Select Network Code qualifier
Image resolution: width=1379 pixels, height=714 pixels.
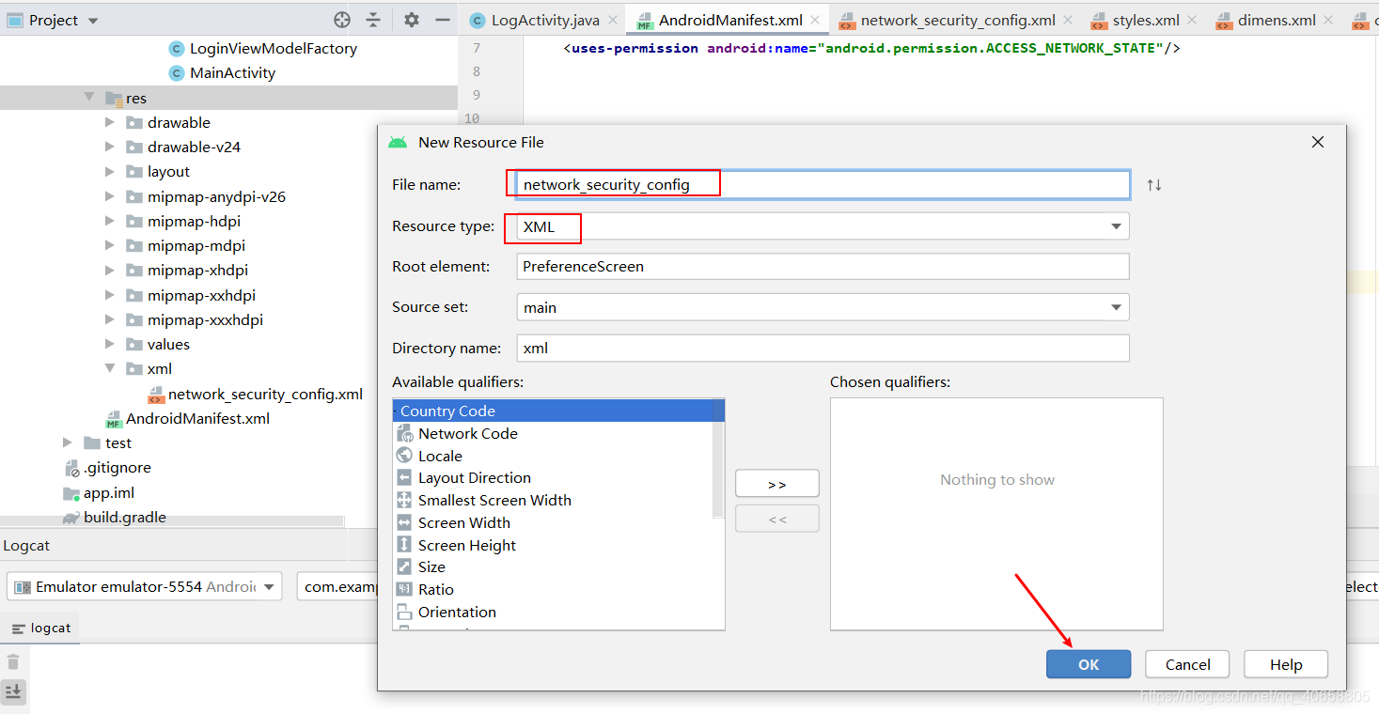point(553,433)
